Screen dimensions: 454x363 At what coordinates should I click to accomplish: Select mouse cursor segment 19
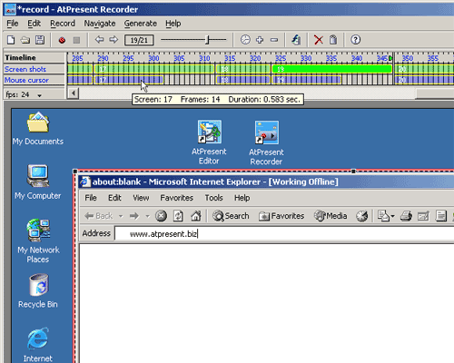click(x=306, y=80)
